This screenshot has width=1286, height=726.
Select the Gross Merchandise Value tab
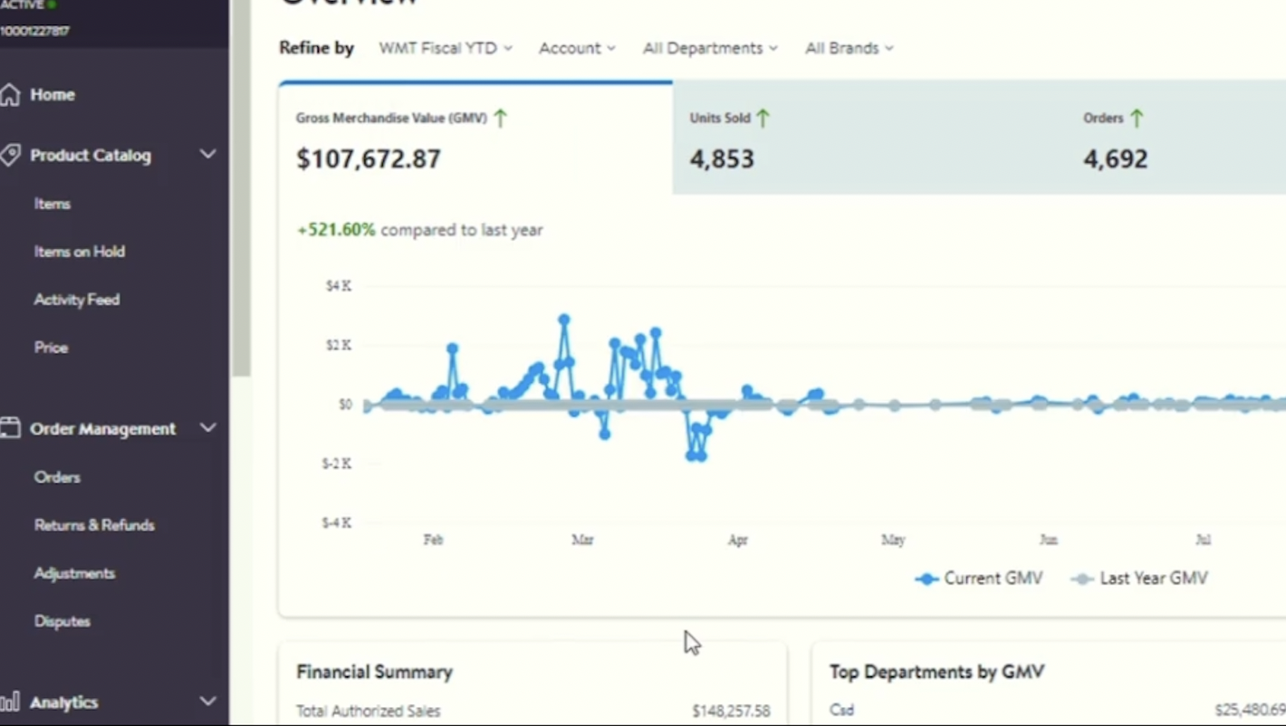(475, 138)
